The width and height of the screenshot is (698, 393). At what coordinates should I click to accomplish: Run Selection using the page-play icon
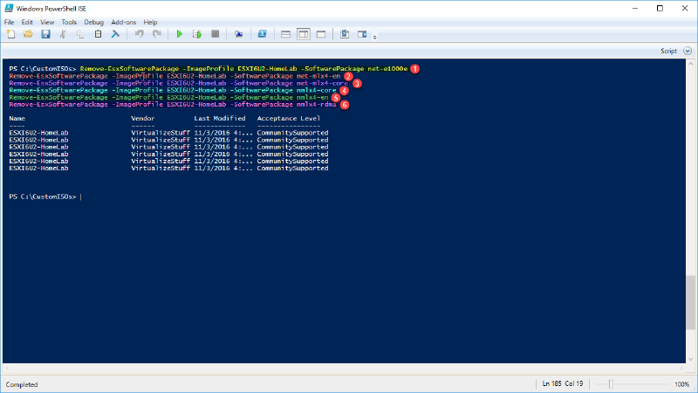click(x=197, y=34)
